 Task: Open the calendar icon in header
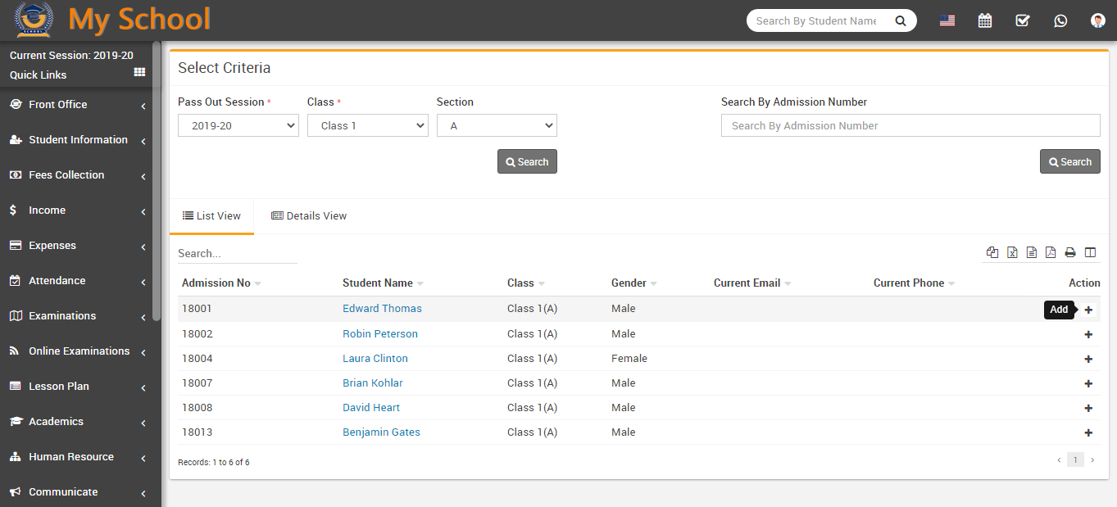click(985, 20)
